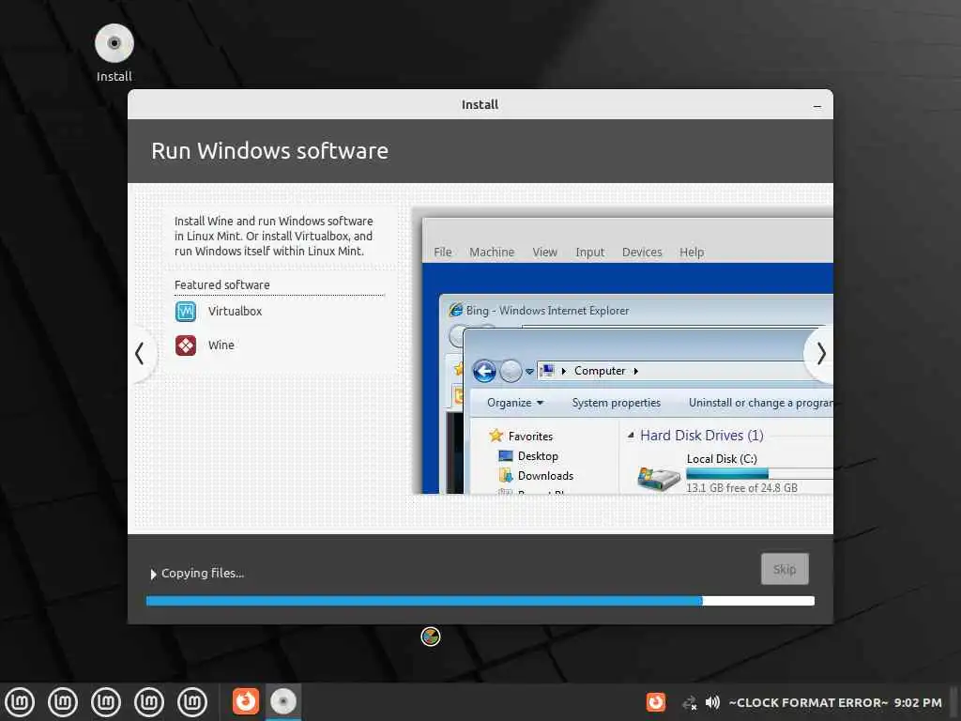
Task: Open the orange Firefox-style taskbar launcher
Action: [x=246, y=701]
